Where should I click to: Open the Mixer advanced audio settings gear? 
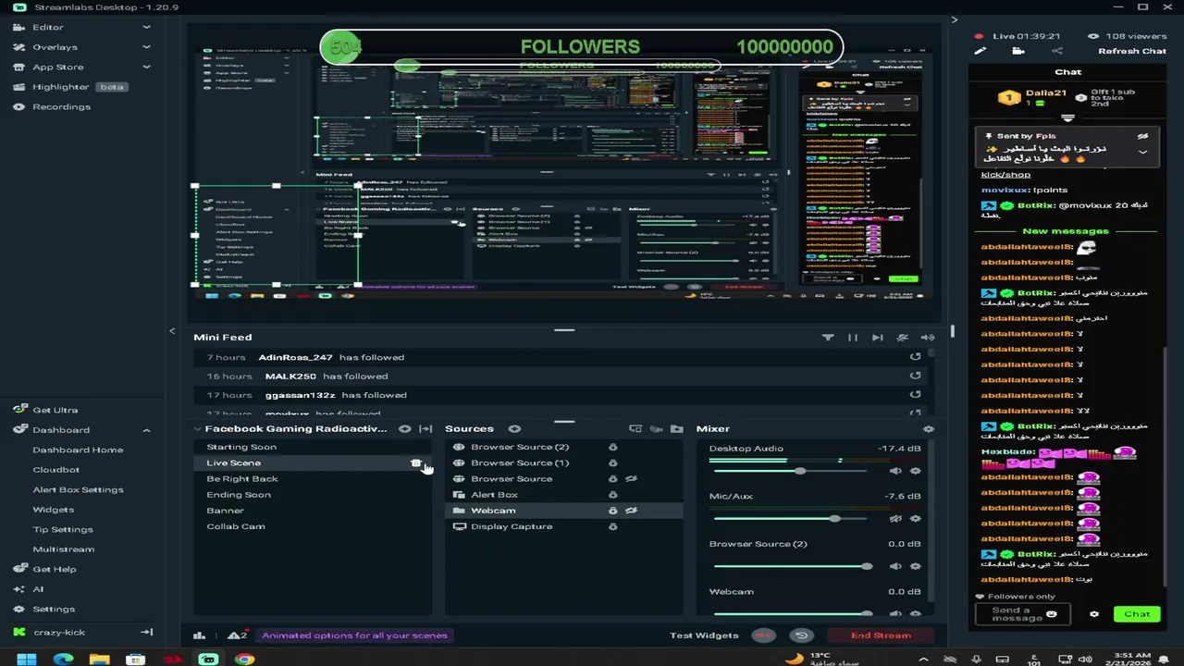[928, 429]
